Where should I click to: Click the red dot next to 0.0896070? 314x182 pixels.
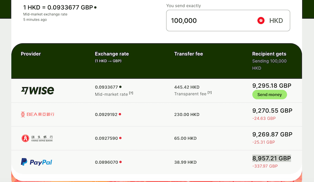tap(120, 162)
